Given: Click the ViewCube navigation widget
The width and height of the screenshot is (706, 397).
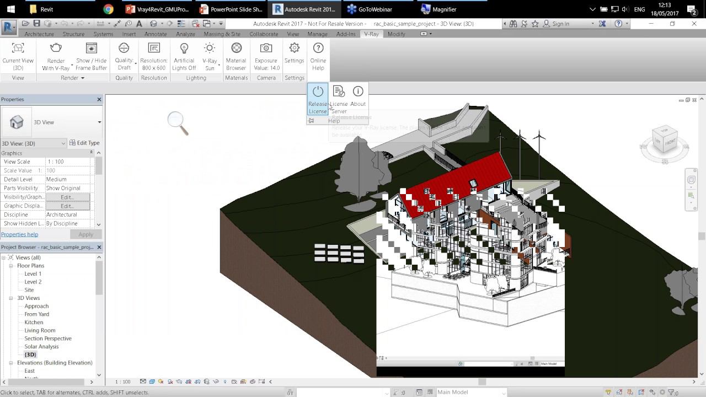Looking at the screenshot, I should click(x=664, y=140).
